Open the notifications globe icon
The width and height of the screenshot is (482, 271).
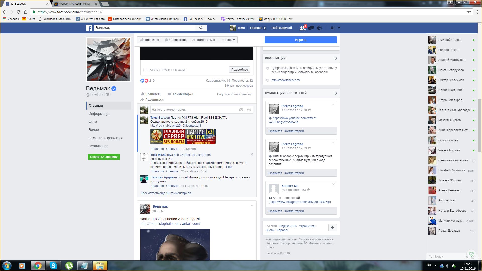(x=319, y=28)
